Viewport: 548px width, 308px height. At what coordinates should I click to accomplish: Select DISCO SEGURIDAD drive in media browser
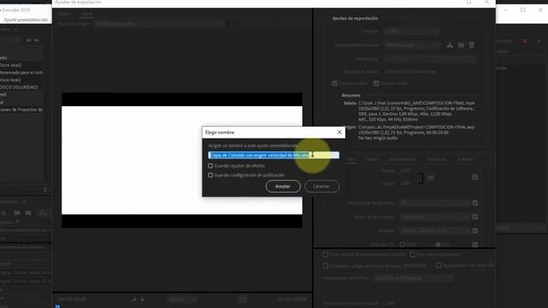[19, 87]
